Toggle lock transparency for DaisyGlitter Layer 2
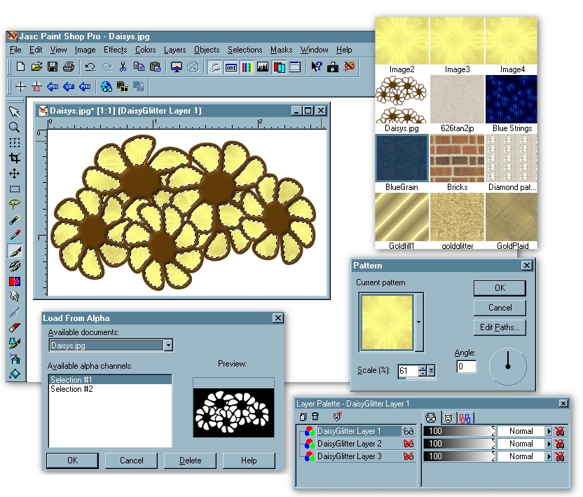The image size is (583, 497). (560, 444)
